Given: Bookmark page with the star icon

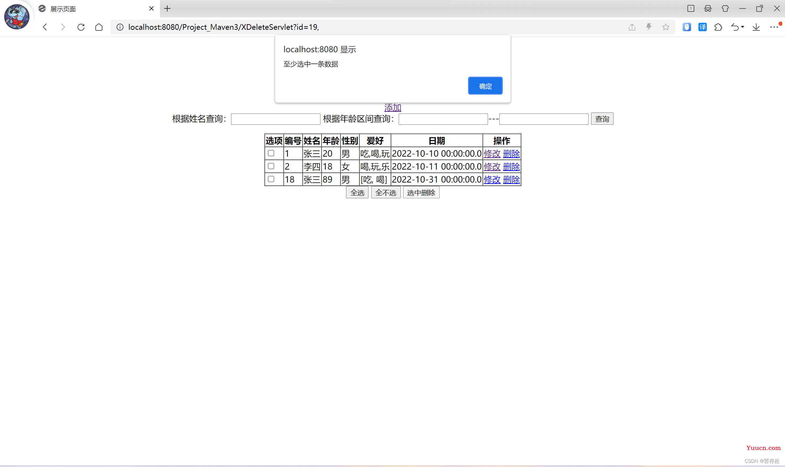Looking at the screenshot, I should click(666, 27).
